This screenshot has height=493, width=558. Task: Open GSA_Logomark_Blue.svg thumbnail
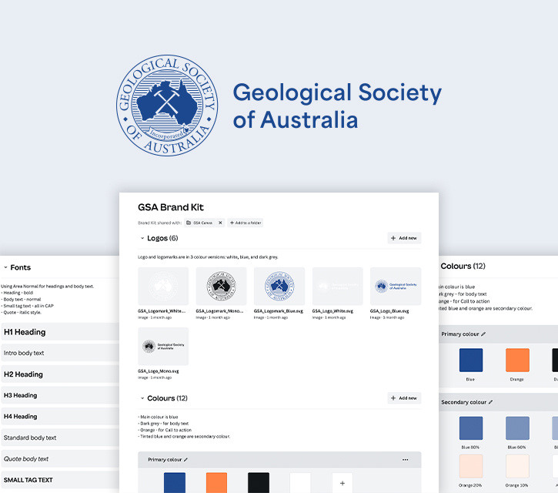279,286
